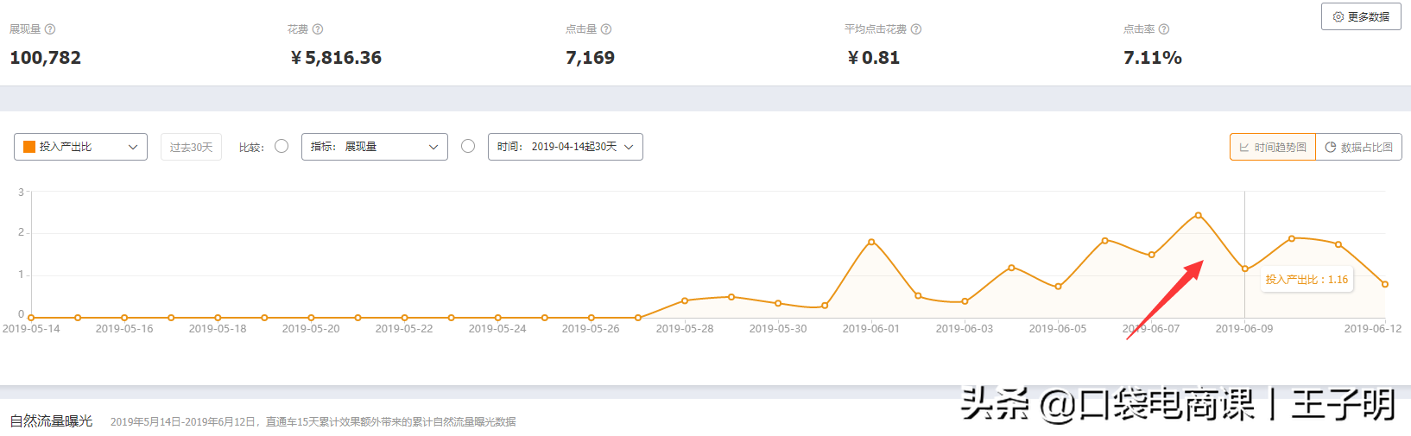Click the data point at 2019-06-06
This screenshot has width=1411, height=436.
[x=1104, y=241]
